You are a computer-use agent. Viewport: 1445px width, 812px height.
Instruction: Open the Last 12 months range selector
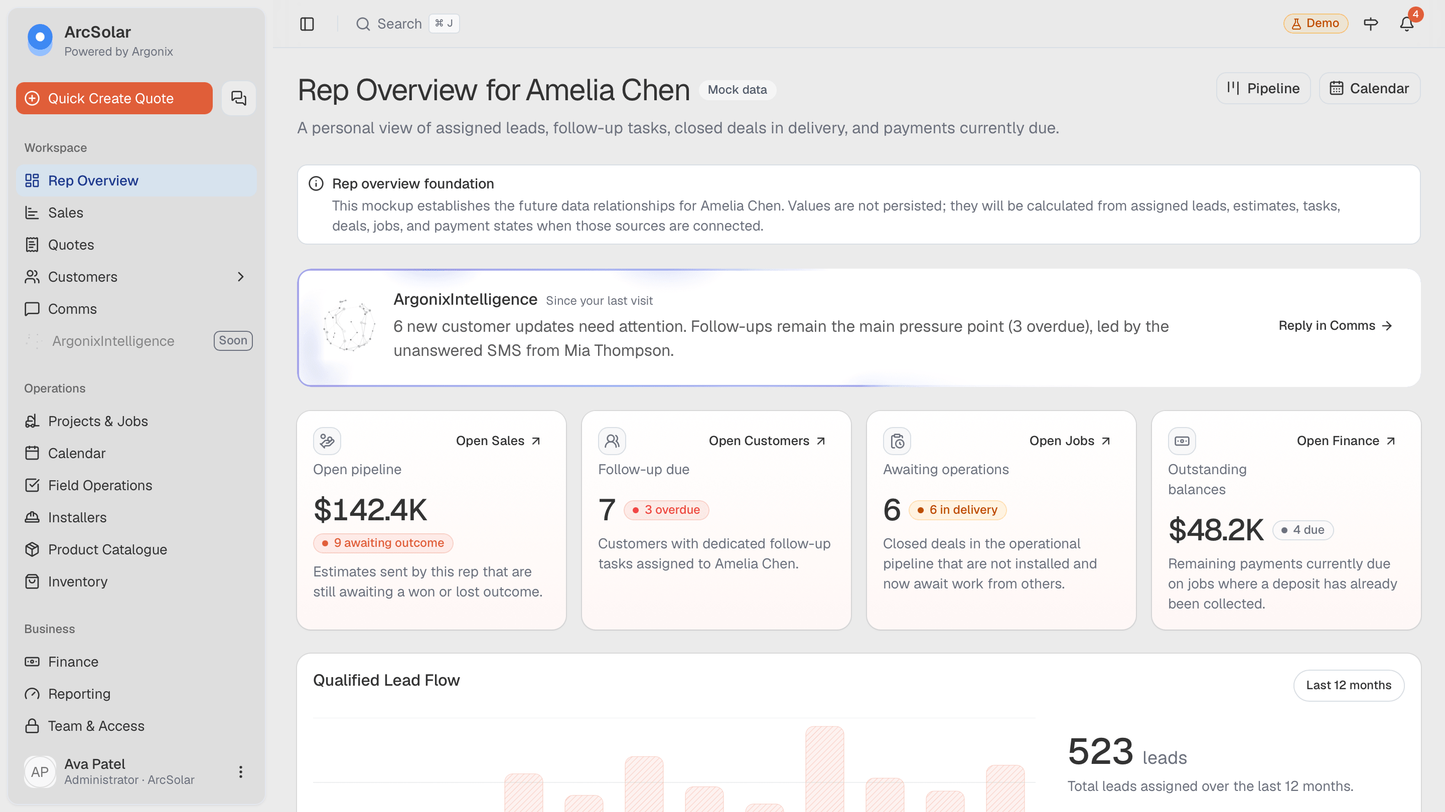click(1349, 685)
